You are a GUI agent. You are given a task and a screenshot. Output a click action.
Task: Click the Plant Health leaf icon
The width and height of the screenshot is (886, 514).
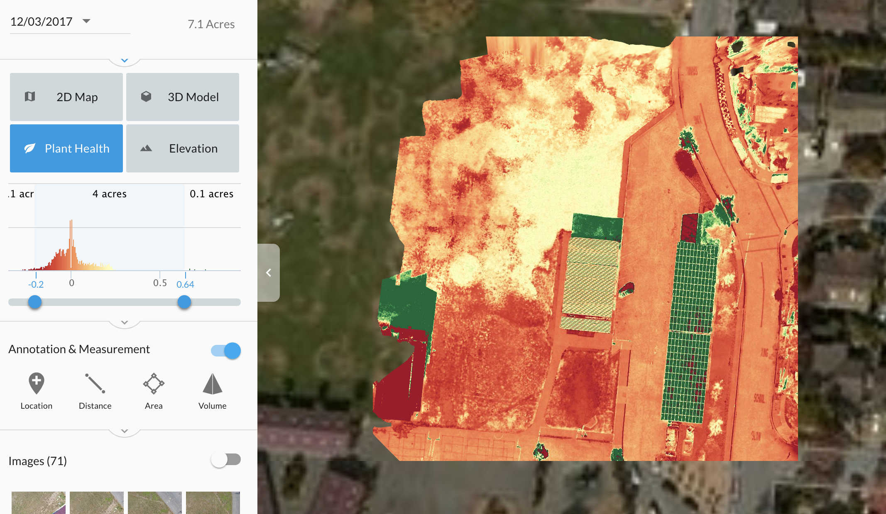(x=30, y=148)
